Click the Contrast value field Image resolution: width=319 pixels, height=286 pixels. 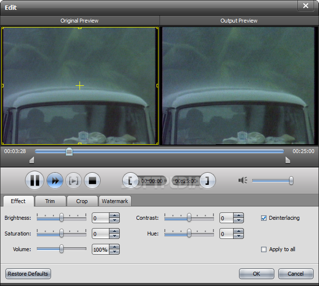pos(227,218)
